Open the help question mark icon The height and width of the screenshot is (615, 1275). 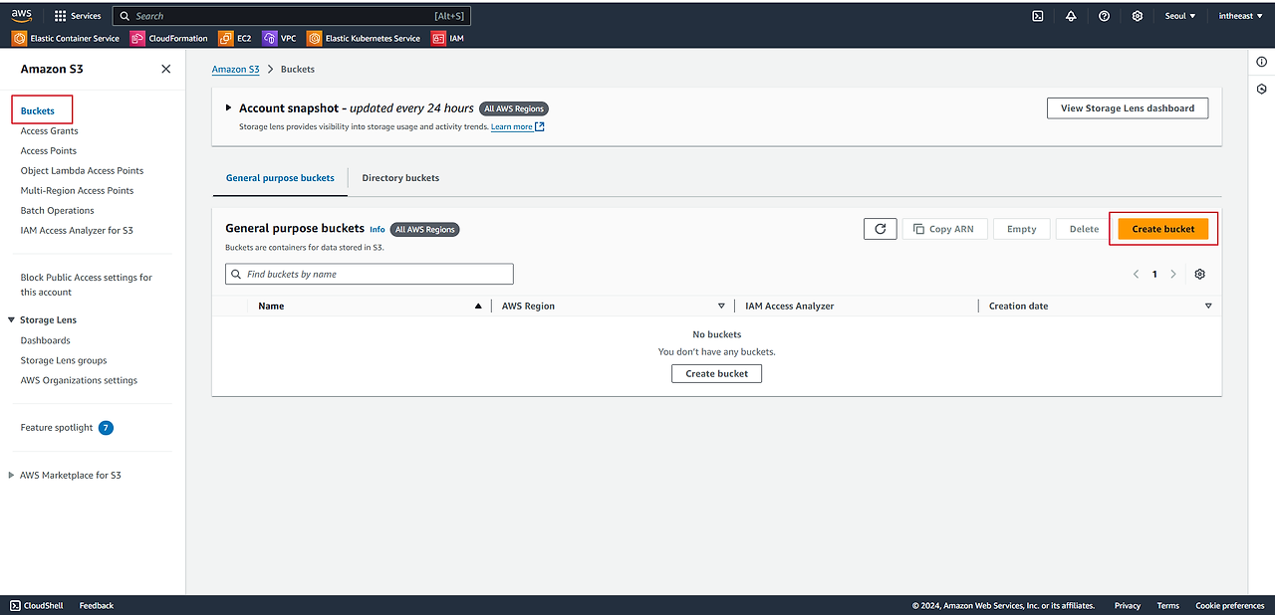click(x=1105, y=16)
